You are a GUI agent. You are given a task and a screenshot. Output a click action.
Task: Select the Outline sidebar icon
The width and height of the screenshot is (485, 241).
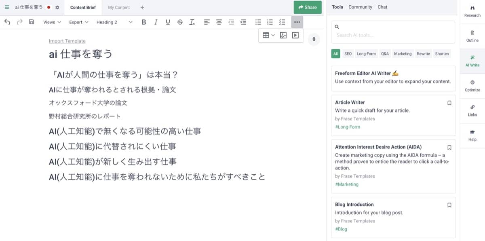click(472, 36)
